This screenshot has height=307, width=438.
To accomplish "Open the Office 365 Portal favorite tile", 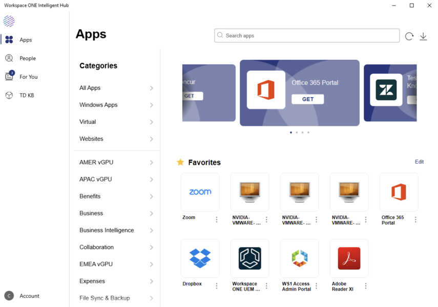I will pyautogui.click(x=399, y=192).
